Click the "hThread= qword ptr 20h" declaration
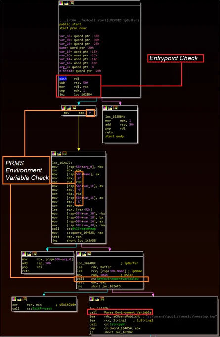The width and height of the screenshot is (220, 337). [x=80, y=71]
